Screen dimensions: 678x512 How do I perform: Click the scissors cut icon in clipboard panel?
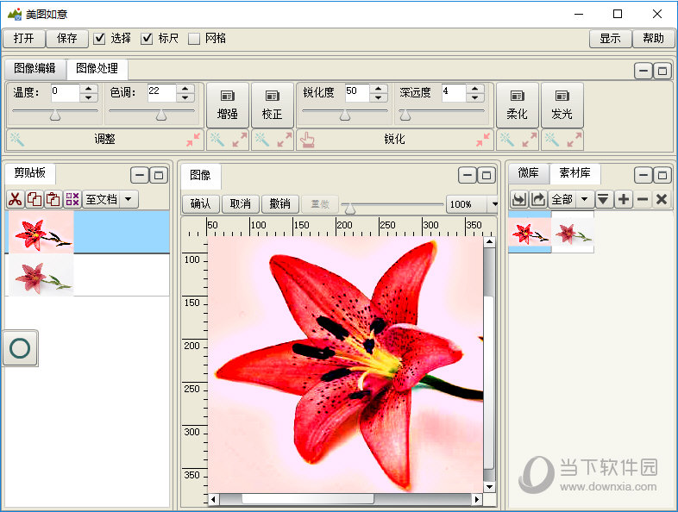coord(15,199)
